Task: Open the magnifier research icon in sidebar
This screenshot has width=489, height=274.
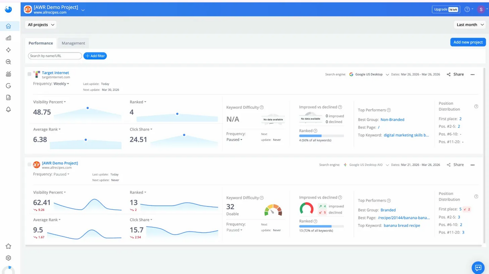Action: coord(8,62)
